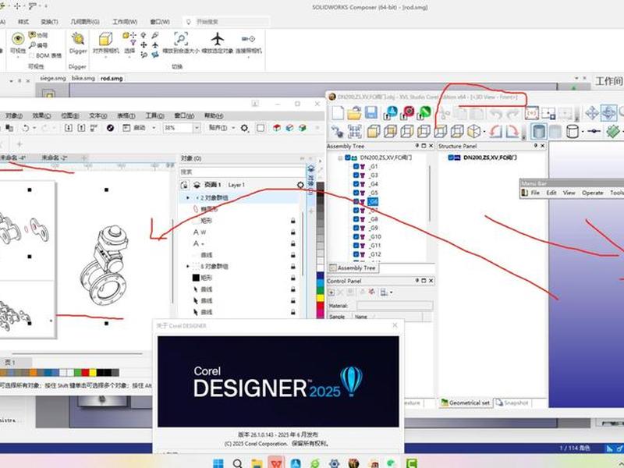Open the File menu in XVL Studio Menu Bar
Image resolution: width=624 pixels, height=468 pixels.
535,193
